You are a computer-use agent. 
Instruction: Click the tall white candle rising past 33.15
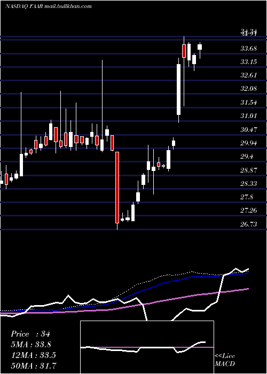[x=178, y=89]
